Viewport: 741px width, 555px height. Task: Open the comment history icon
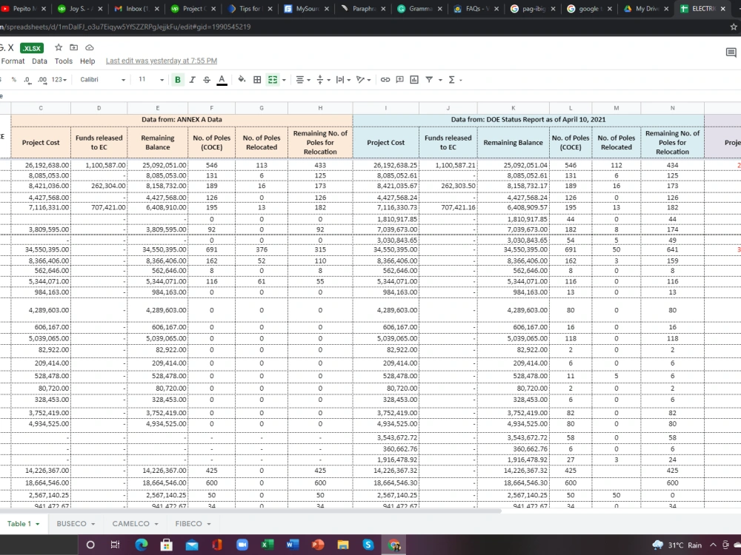(731, 52)
